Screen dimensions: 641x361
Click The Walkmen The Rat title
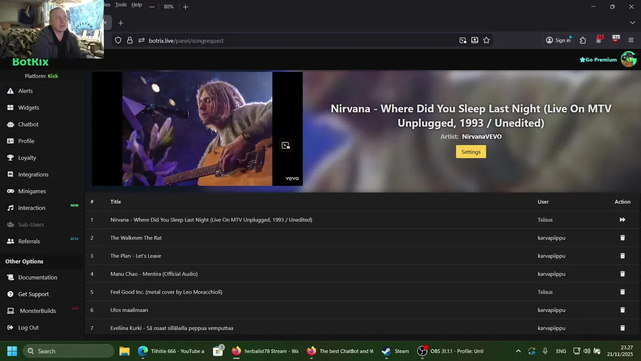pyautogui.click(x=136, y=238)
